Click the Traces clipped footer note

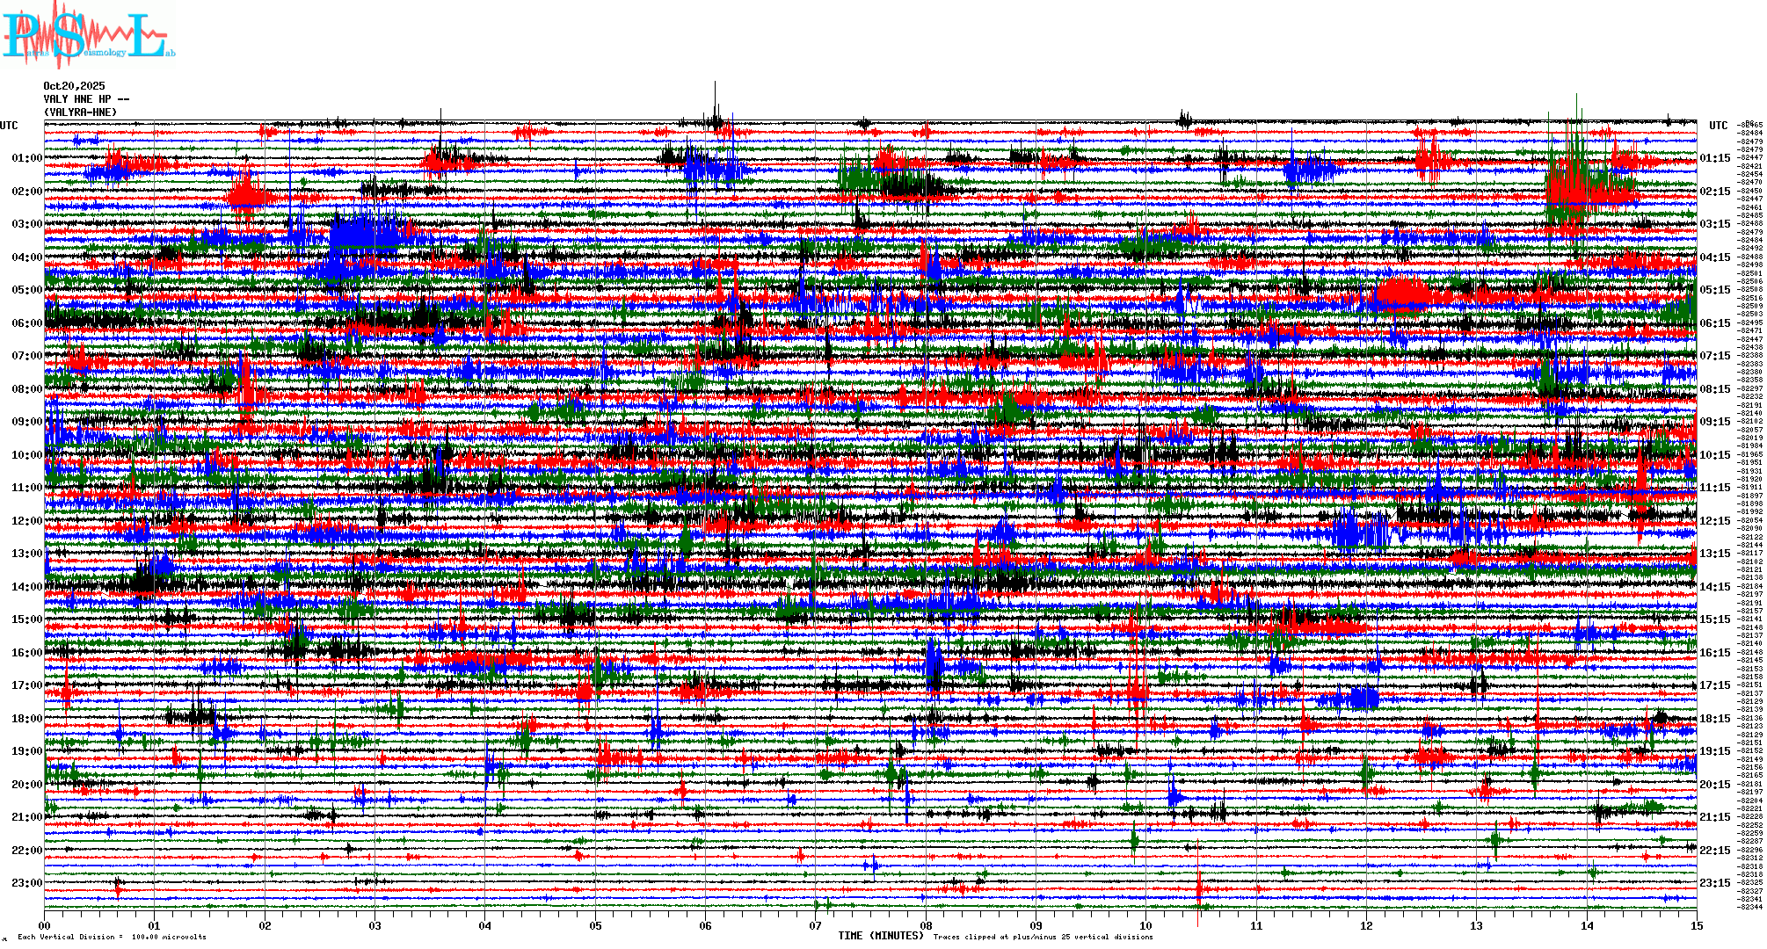click(x=1043, y=937)
